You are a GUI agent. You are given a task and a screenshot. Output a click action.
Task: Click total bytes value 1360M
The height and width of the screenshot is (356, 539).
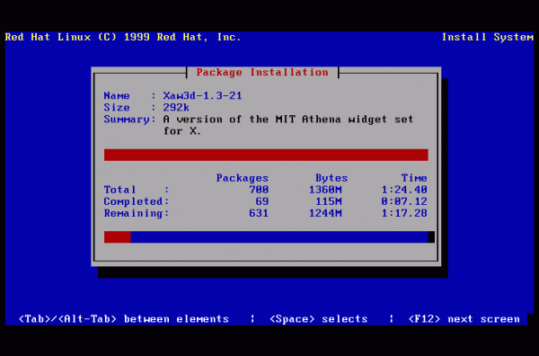coord(325,190)
